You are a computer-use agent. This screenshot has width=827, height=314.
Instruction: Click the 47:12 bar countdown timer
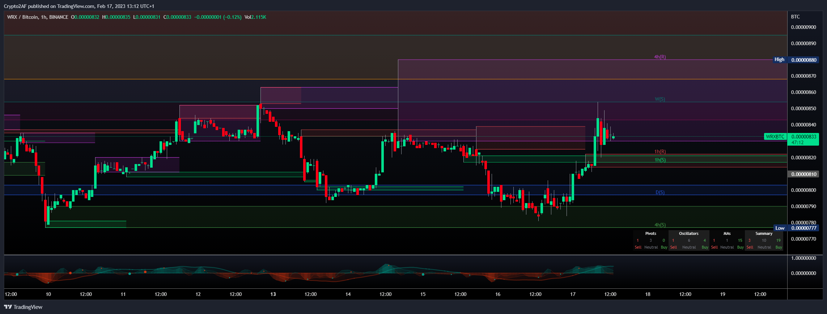pyautogui.click(x=798, y=142)
